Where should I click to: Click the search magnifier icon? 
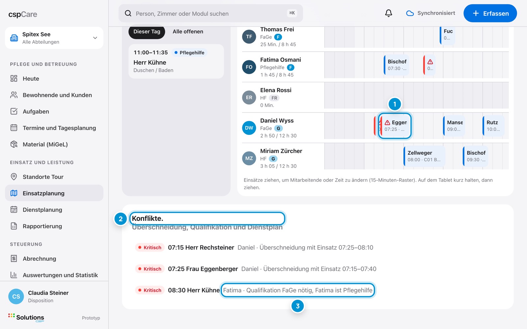tap(128, 13)
